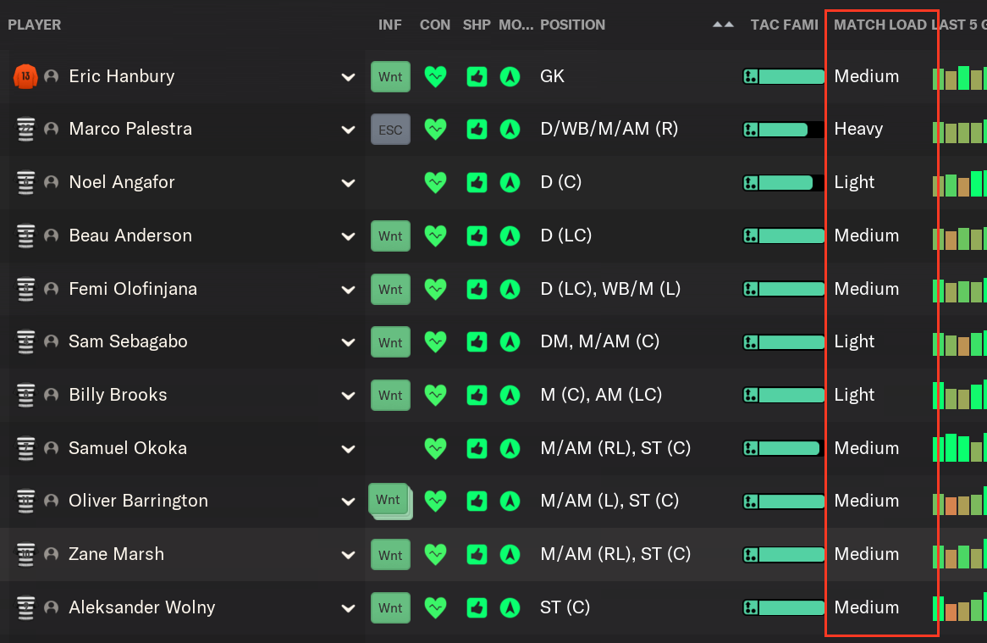
Task: Click Beau Anderson's morale arrow icon
Action: point(510,236)
